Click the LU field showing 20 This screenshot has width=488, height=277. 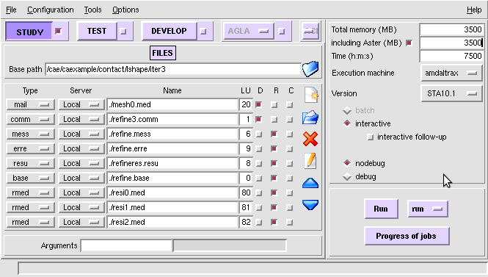(246, 104)
